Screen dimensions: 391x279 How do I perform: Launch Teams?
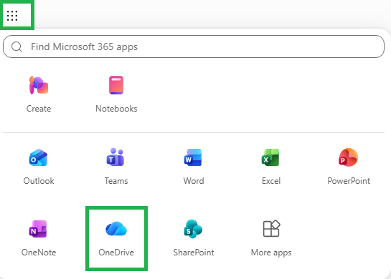[x=116, y=167]
